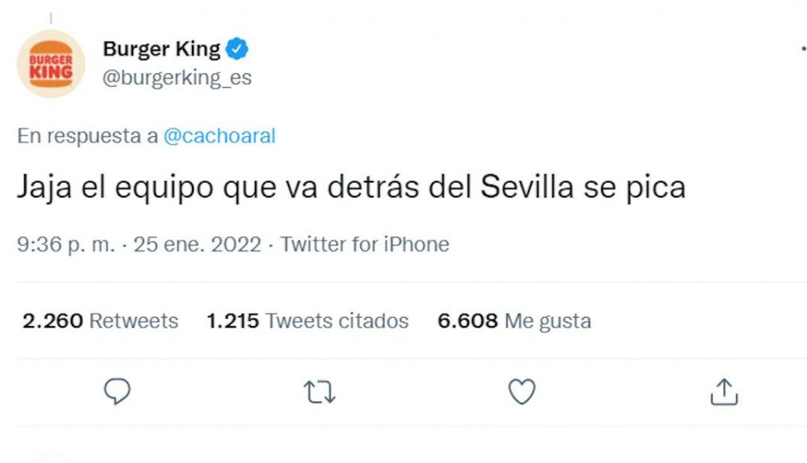The image size is (807, 463).
Task: Open the Twitter for iPhone source link
Action: pyautogui.click(x=365, y=244)
